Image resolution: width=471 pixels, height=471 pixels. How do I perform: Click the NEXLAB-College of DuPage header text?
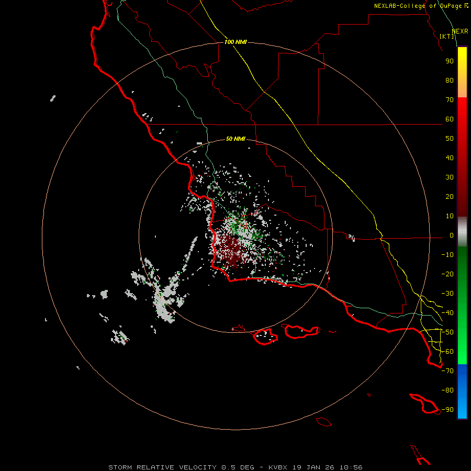point(421,6)
